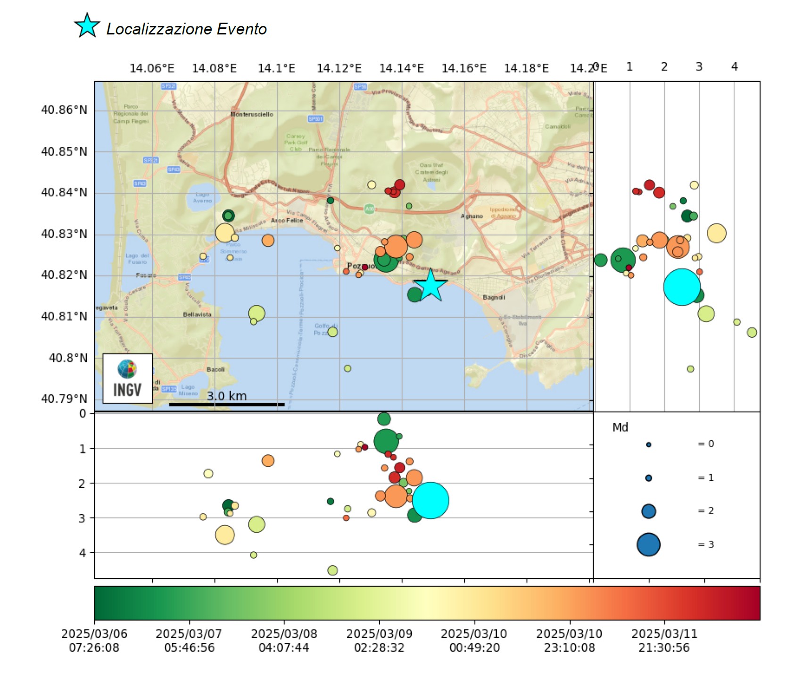Viewport: 786px width, 678px height.
Task: Click the INGV logo
Action: (127, 378)
